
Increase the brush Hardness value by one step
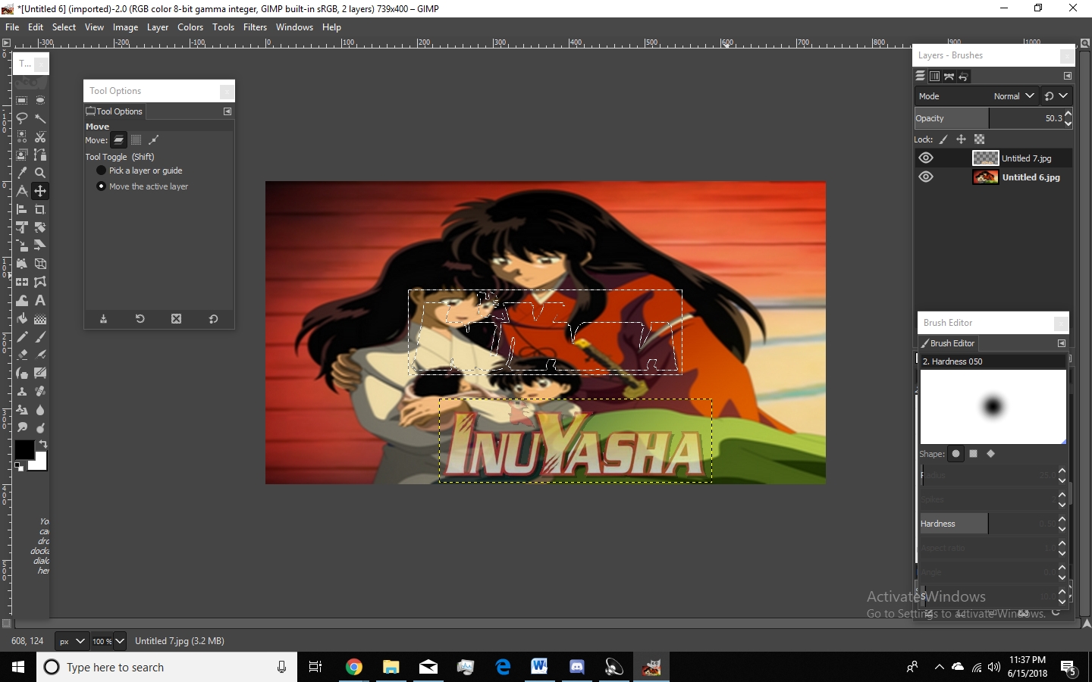[1062, 520]
